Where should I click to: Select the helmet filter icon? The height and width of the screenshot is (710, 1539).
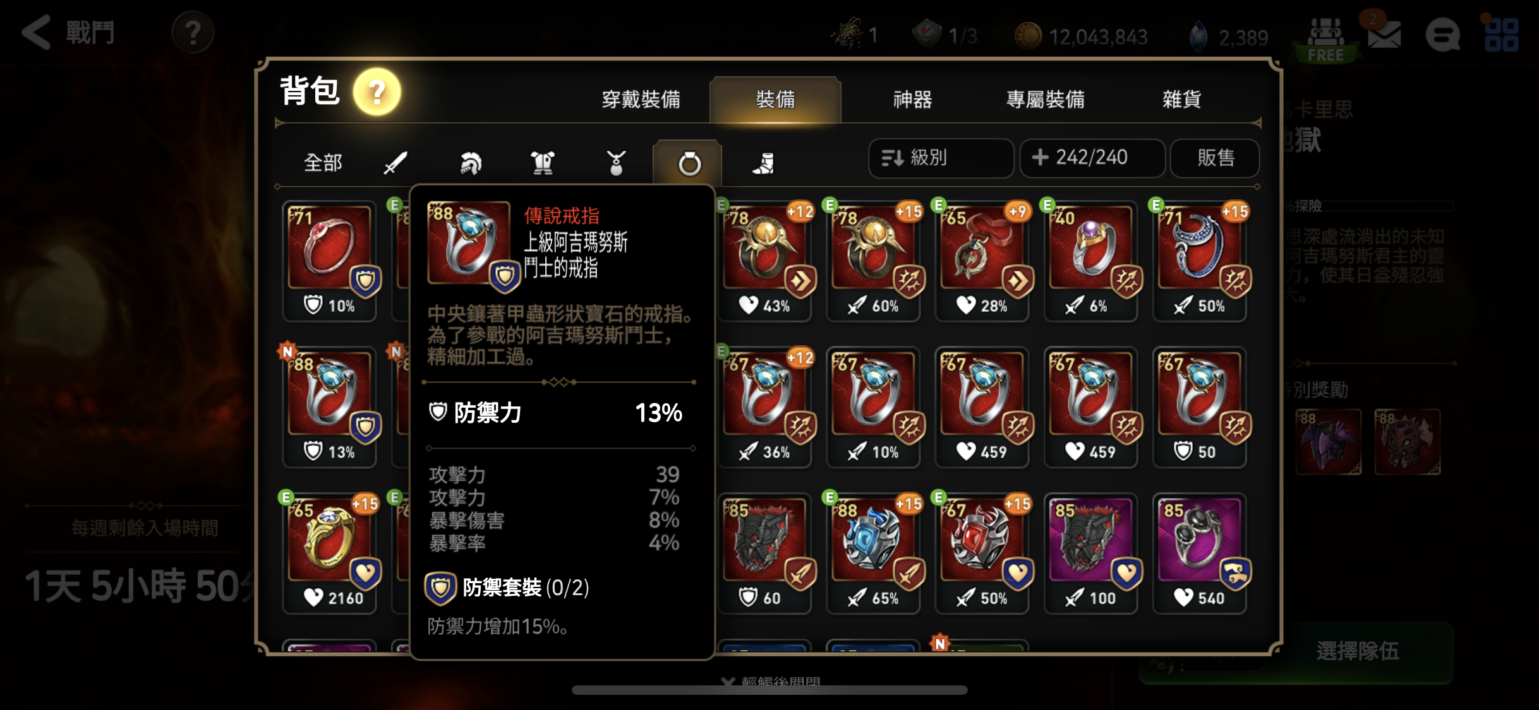pos(469,163)
